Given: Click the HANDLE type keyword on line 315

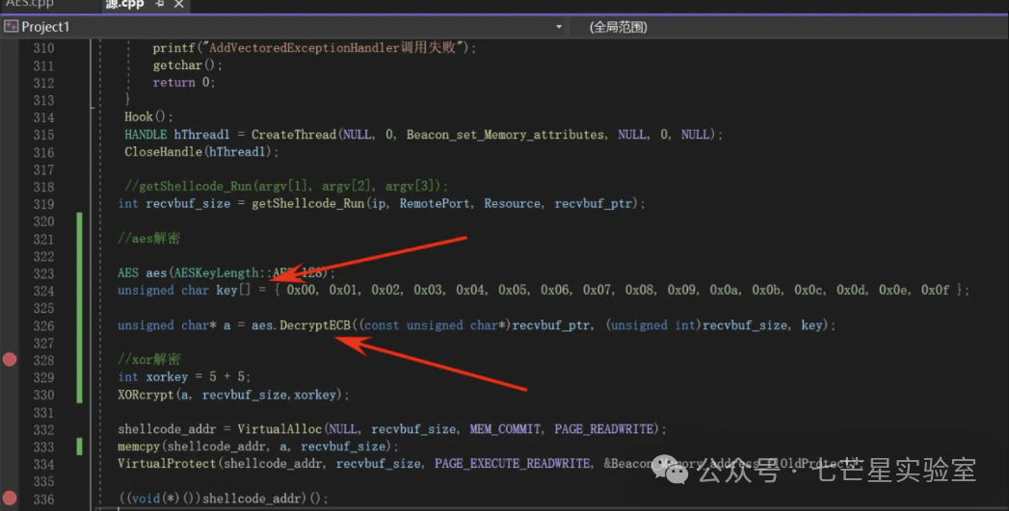Looking at the screenshot, I should click(146, 135).
